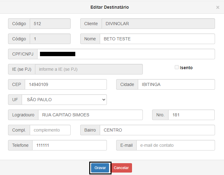
Task: Check the Isento checkbox
Action: click(177, 67)
